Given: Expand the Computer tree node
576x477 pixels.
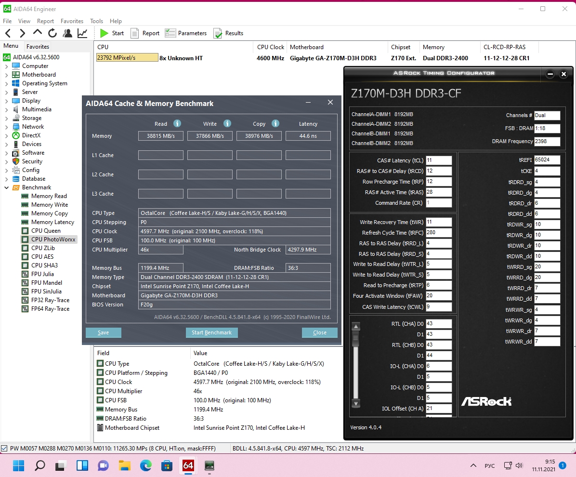Looking at the screenshot, I should click(6, 66).
